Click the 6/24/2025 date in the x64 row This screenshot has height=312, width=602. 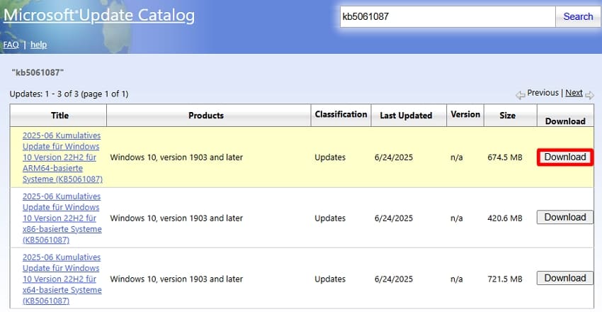coord(394,279)
